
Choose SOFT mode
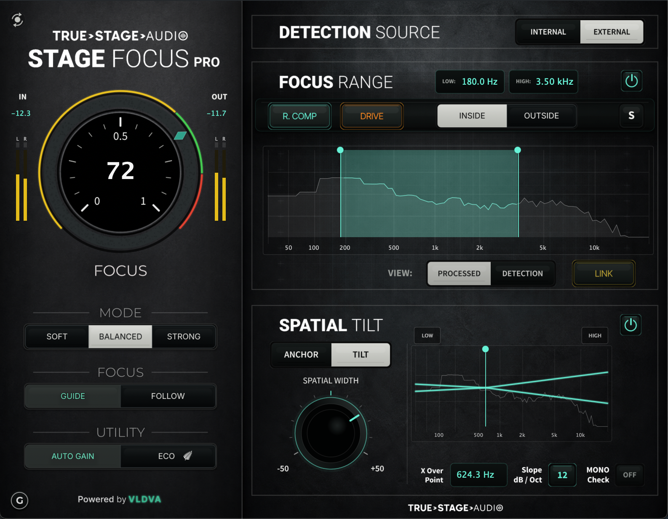pos(57,337)
